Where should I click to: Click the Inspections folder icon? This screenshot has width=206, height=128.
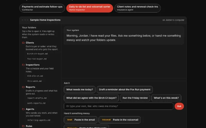tap(23, 65)
